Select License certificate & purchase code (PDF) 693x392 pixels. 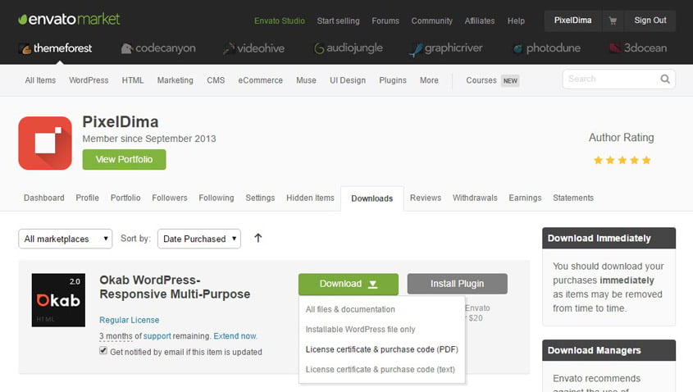[x=382, y=349]
